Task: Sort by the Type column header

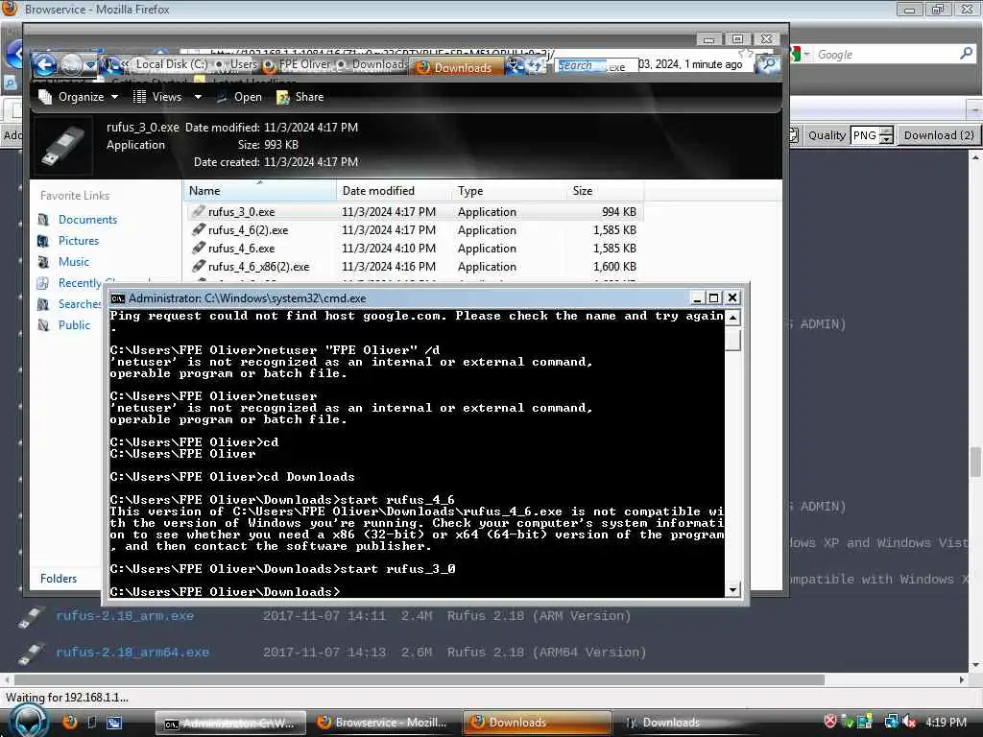Action: tap(509, 191)
